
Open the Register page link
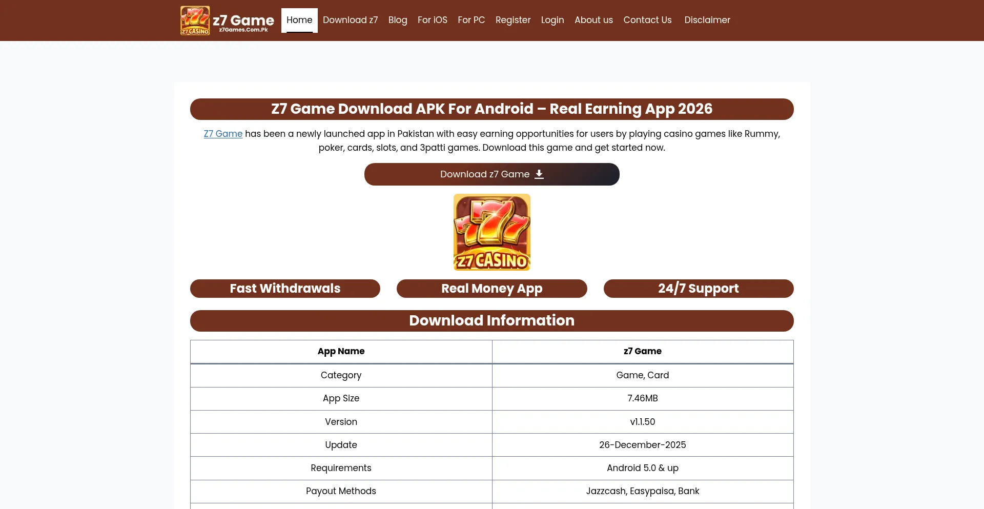click(x=513, y=20)
